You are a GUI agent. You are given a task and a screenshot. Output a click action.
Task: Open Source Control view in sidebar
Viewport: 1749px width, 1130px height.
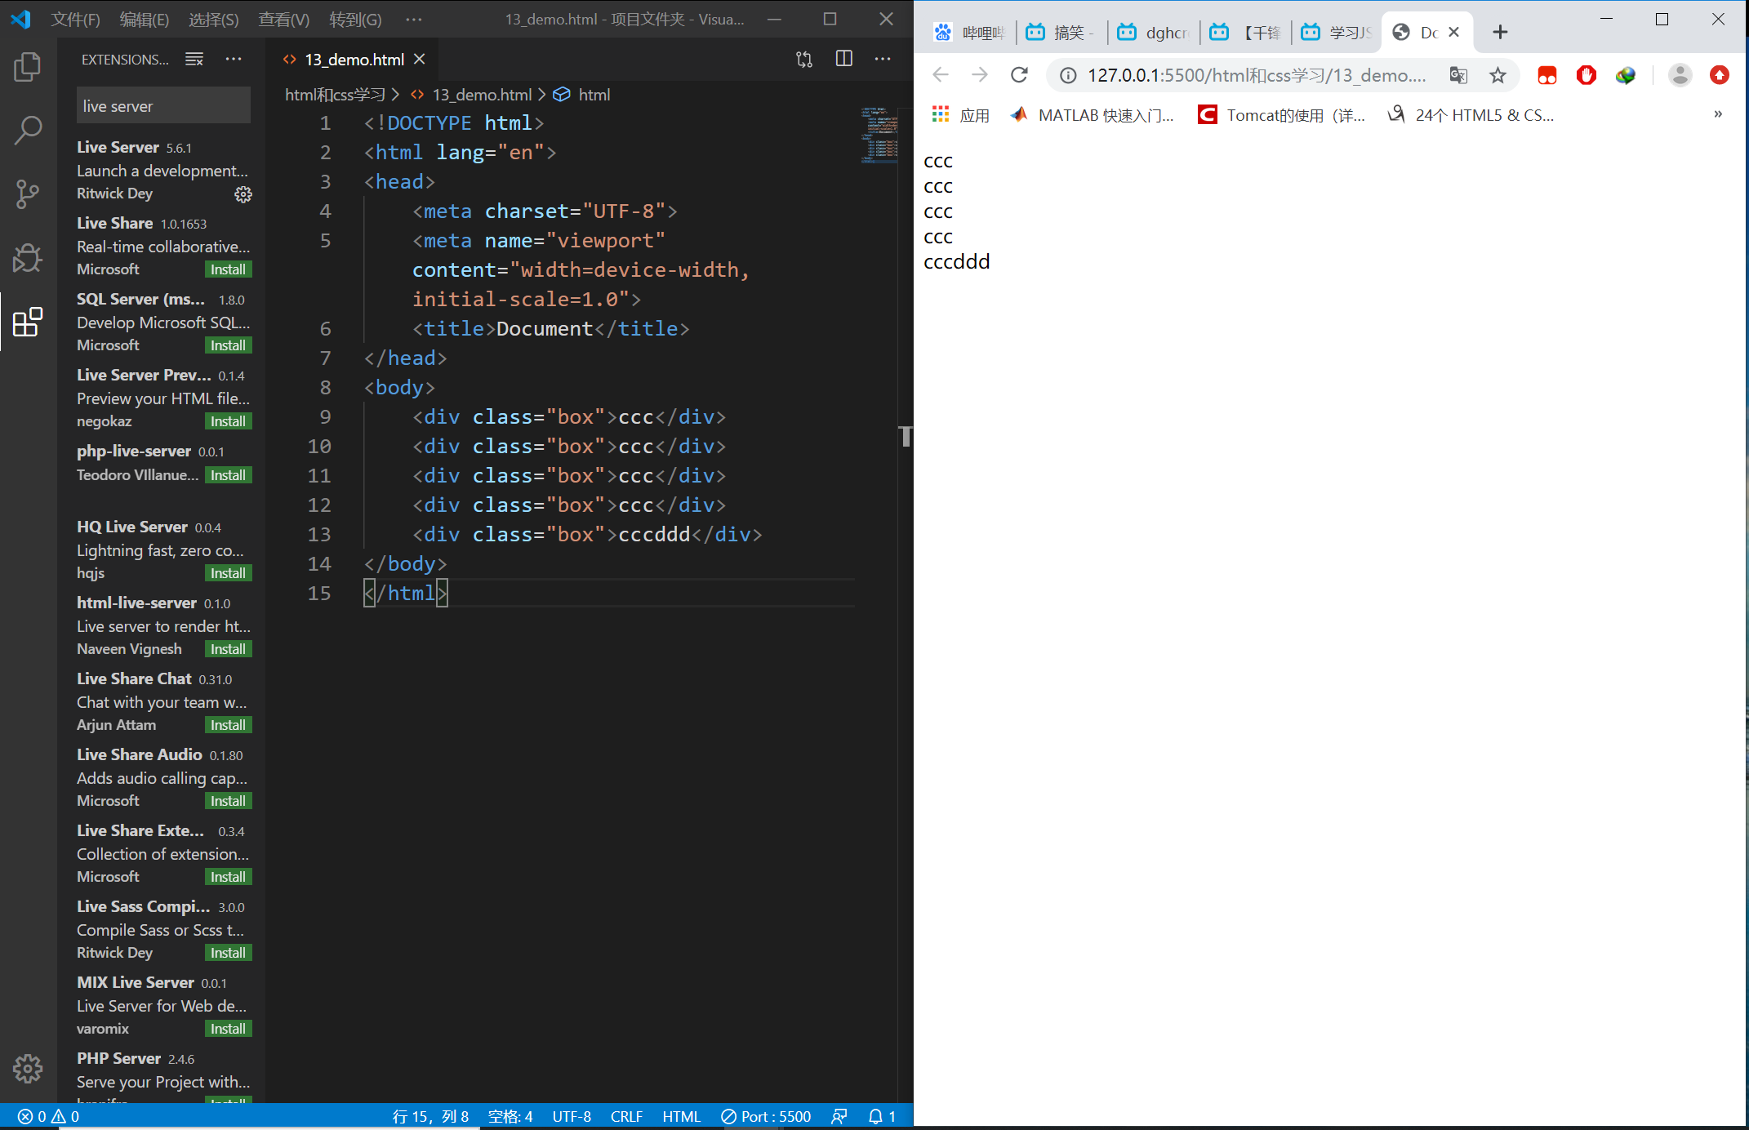pos(28,194)
